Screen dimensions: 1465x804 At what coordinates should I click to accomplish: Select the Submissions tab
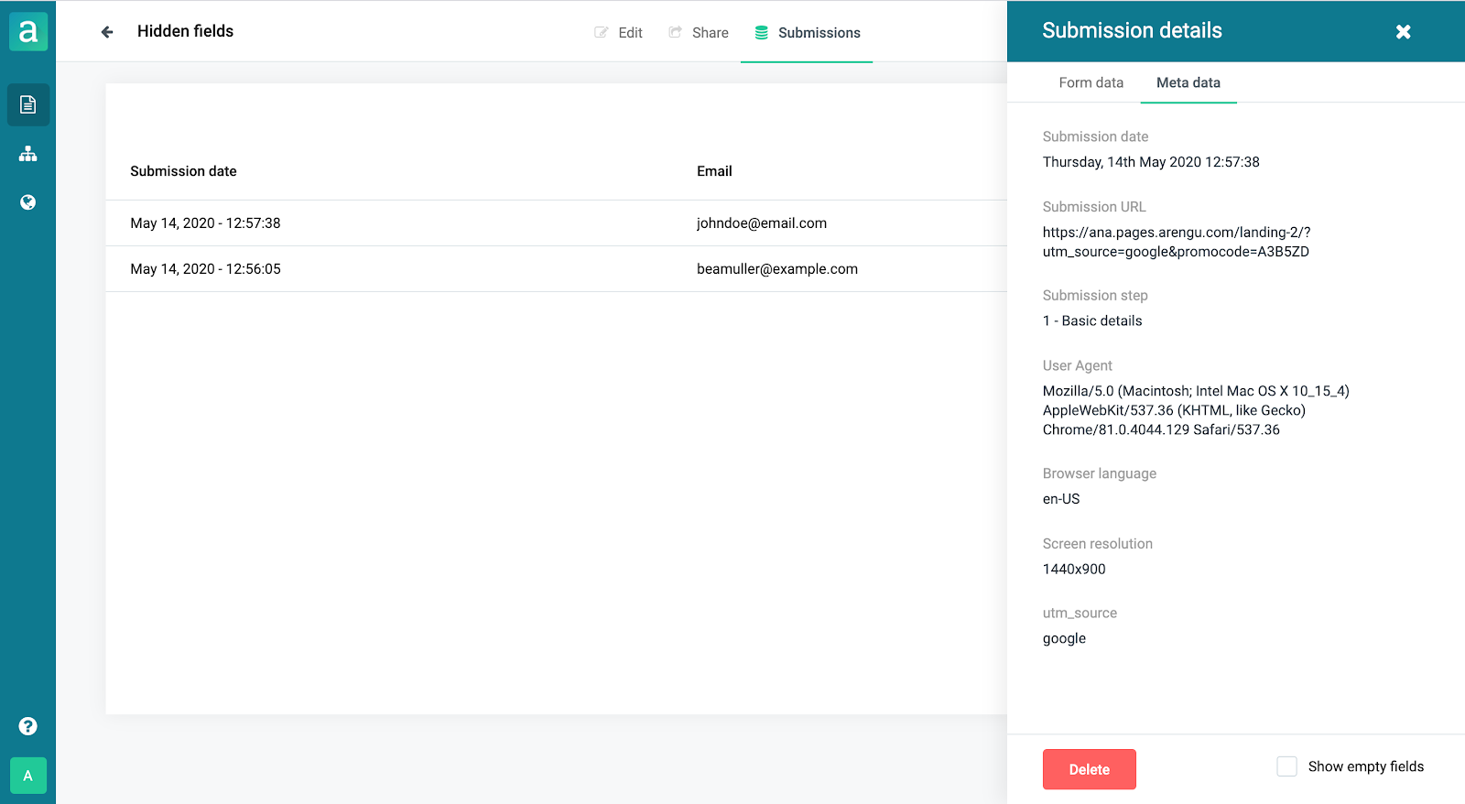pyautogui.click(x=807, y=33)
